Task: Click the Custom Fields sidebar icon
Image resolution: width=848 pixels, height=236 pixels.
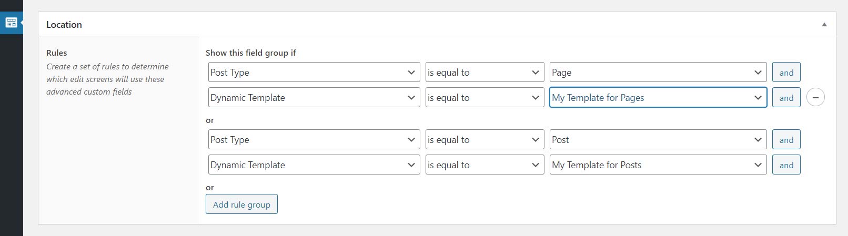Action: (11, 23)
